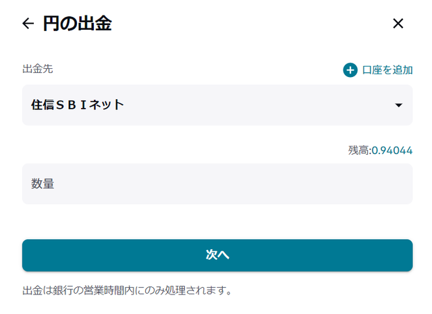Click the bank business hours notice text
Screen dimensions: 432x314
coord(127,290)
